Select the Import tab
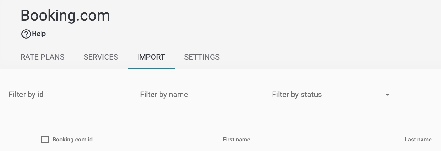 pos(151,57)
